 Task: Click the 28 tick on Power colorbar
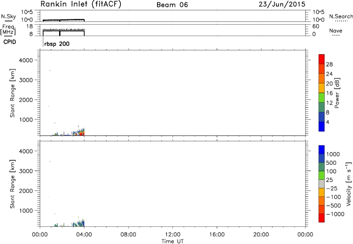pos(329,64)
